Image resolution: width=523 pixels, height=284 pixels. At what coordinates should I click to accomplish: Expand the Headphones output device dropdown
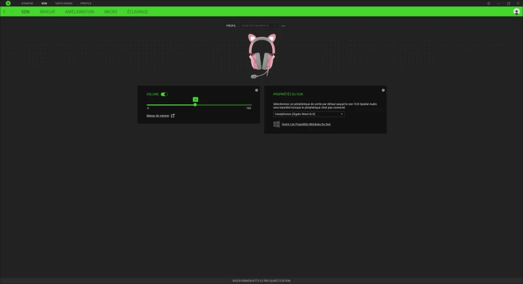point(309,114)
